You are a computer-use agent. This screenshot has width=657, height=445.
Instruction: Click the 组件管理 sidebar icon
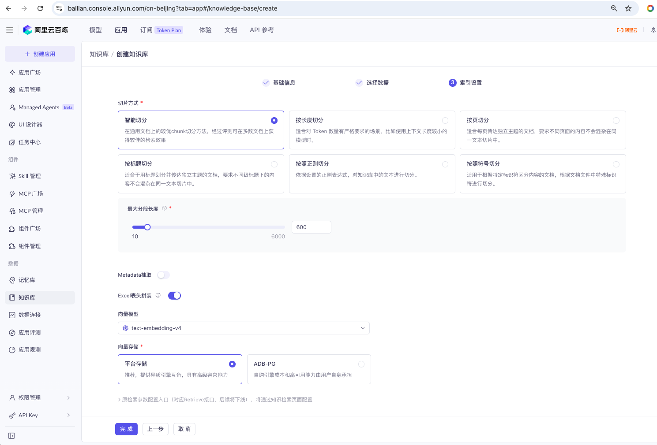coord(12,246)
